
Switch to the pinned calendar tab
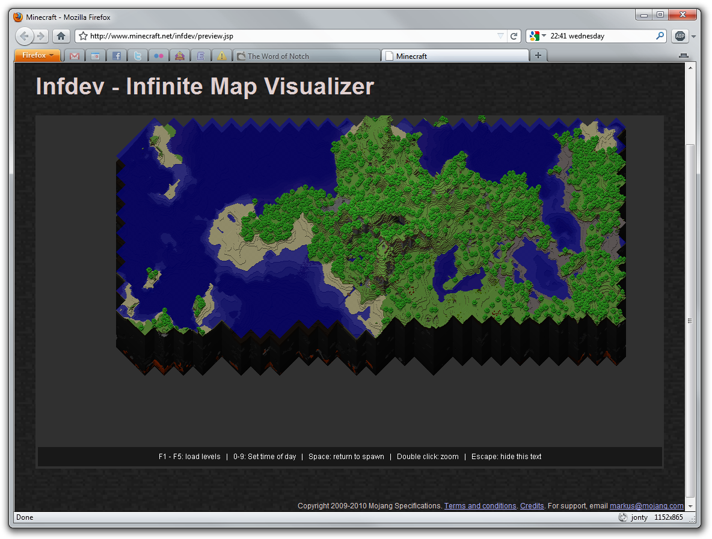96,56
